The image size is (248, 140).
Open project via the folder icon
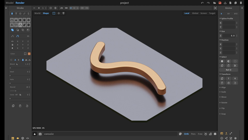coord(214,3)
